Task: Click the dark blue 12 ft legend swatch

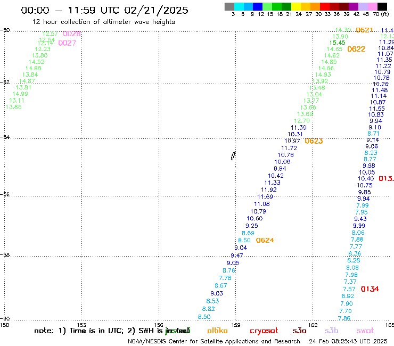Action: [x=258, y=7]
